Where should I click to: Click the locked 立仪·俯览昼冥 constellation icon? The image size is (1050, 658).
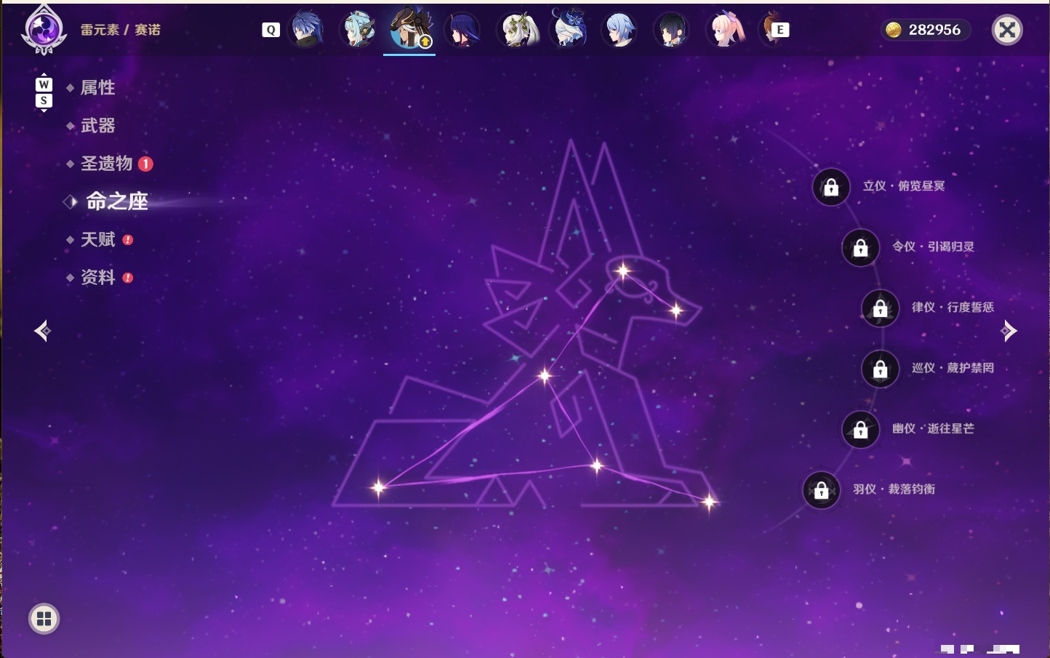point(831,188)
